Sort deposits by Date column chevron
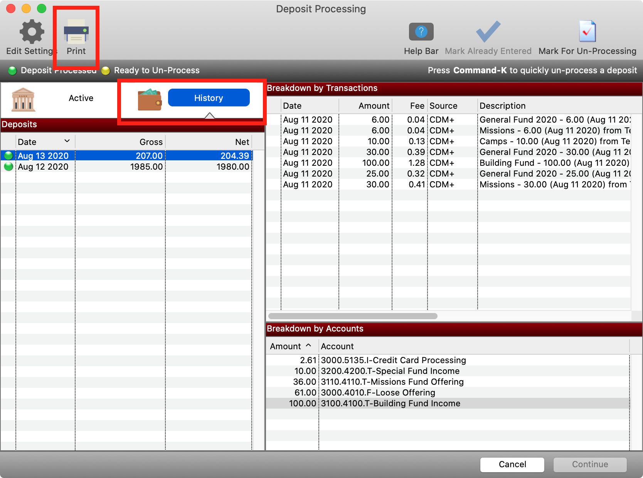This screenshot has height=478, width=643. [x=67, y=141]
